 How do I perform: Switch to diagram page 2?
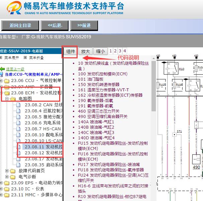(115, 51)
